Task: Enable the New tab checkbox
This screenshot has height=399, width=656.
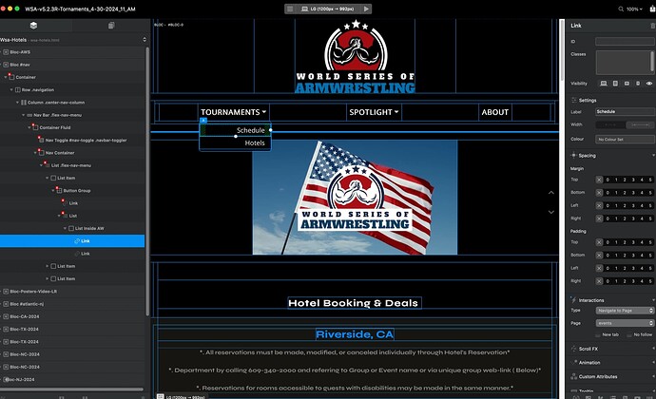Action: click(599, 334)
